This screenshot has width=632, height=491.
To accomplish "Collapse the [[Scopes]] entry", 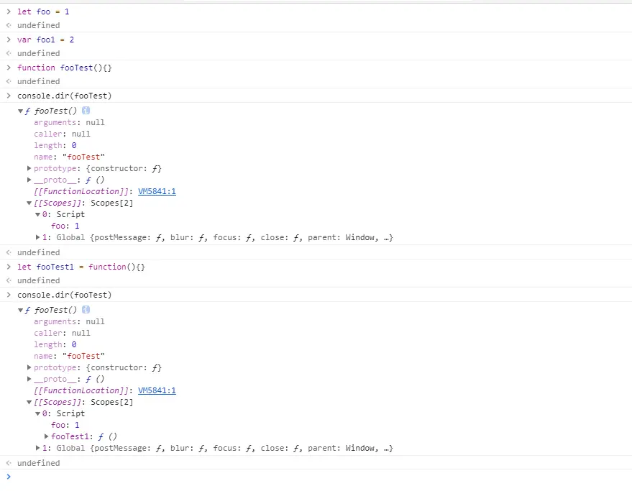I will click(29, 203).
